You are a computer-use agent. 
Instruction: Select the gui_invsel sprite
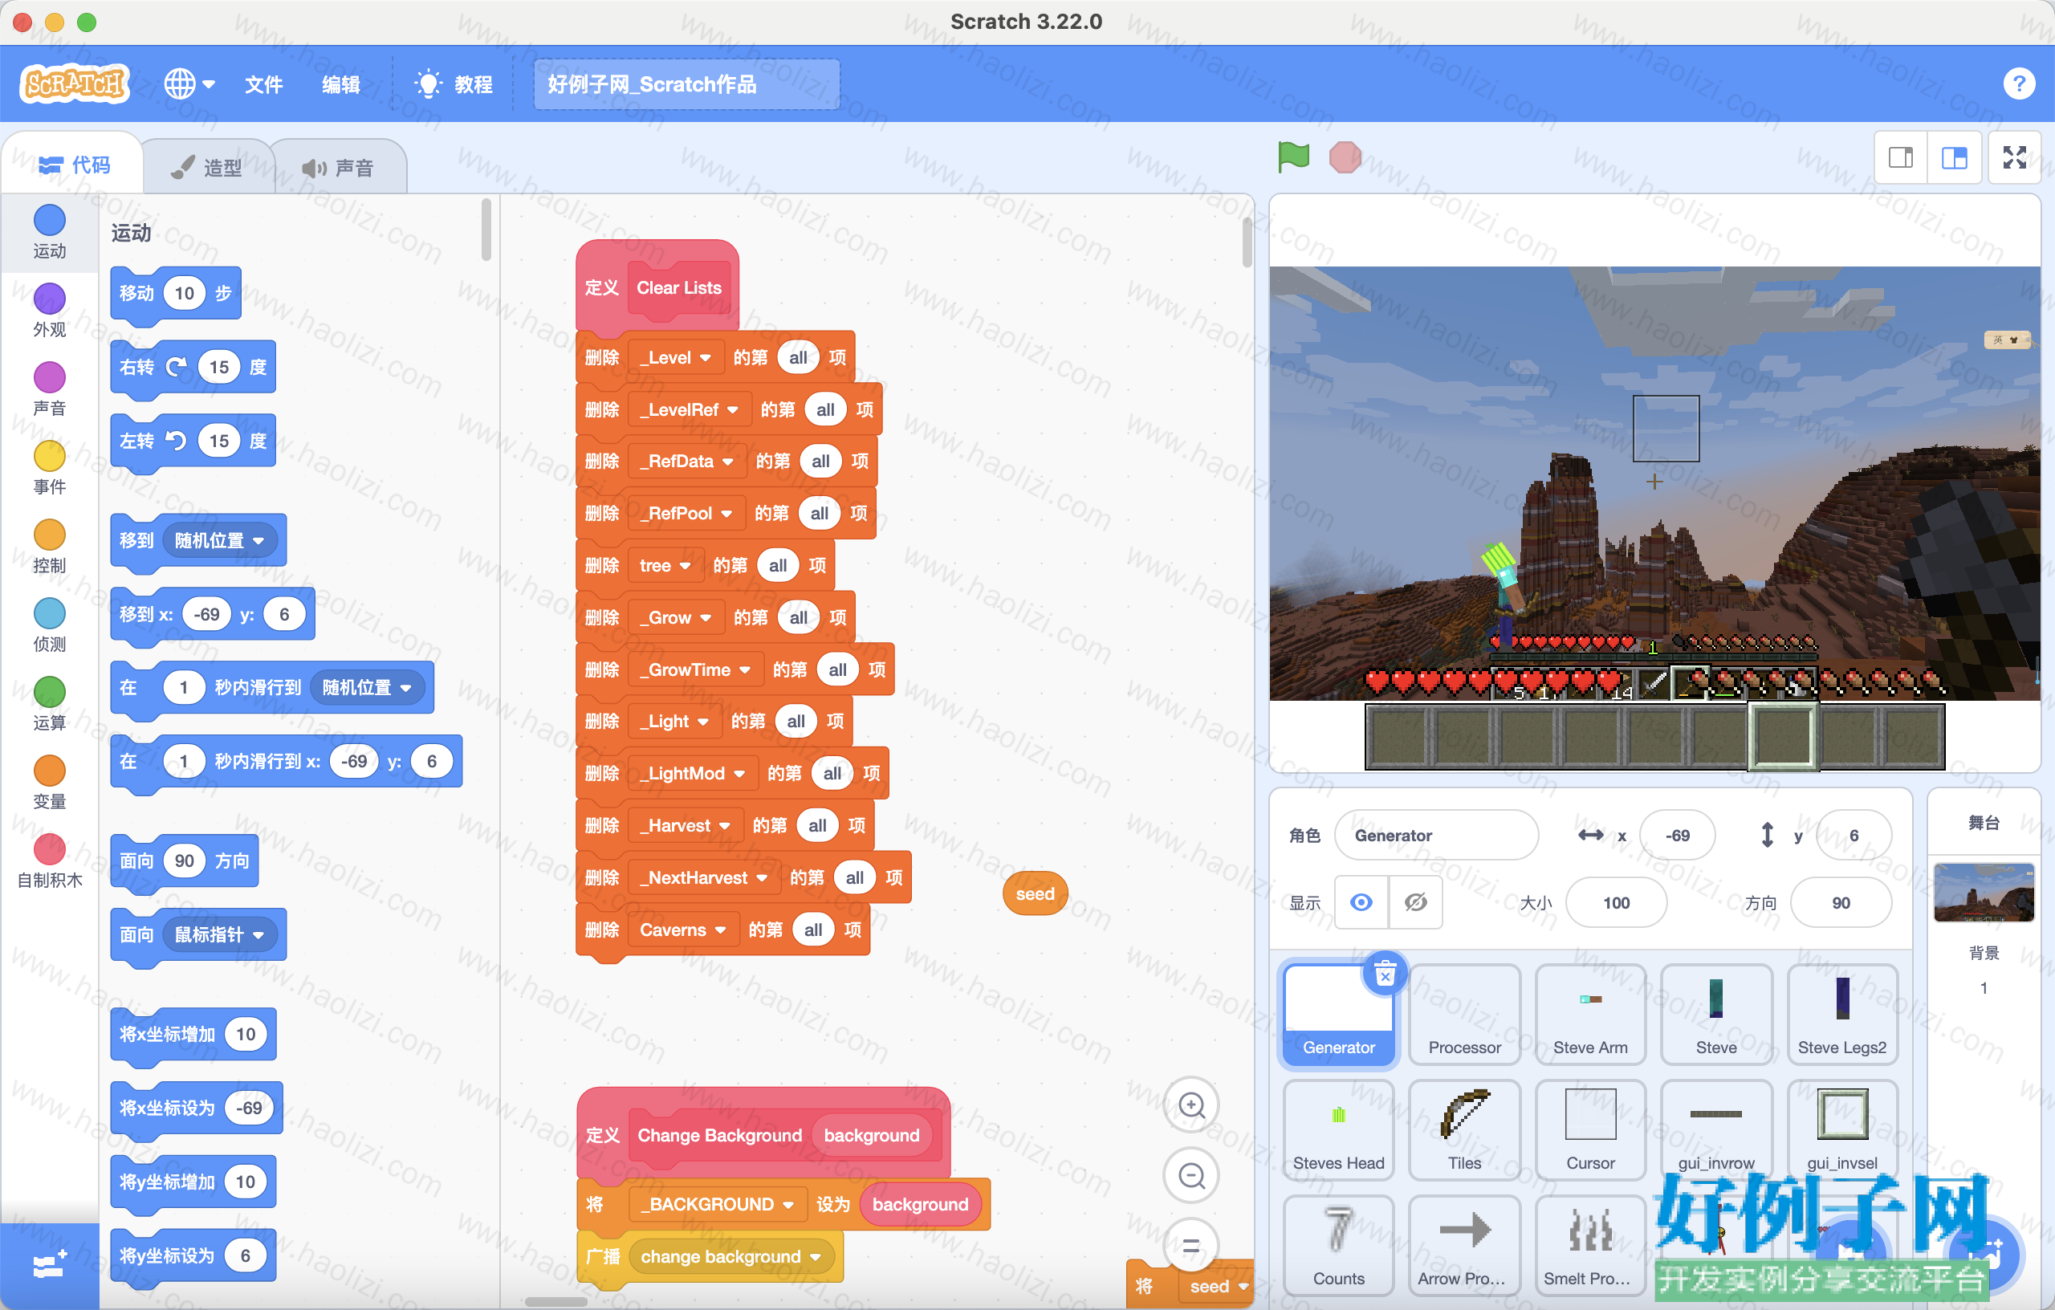(x=1841, y=1129)
